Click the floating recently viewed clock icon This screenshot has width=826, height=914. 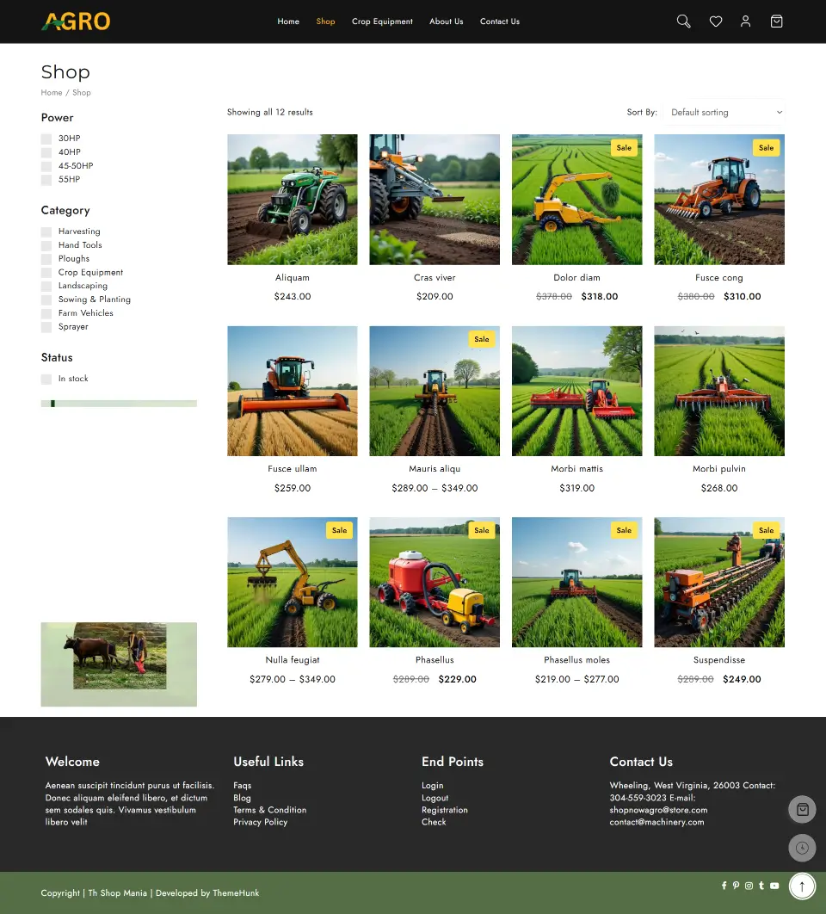pos(802,848)
